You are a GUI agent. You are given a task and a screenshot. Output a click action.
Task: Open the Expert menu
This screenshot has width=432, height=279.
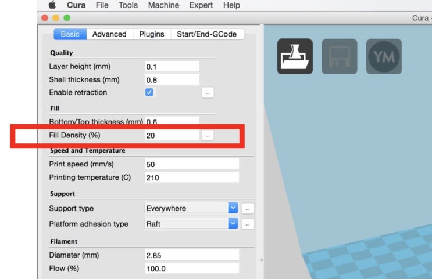[201, 5]
